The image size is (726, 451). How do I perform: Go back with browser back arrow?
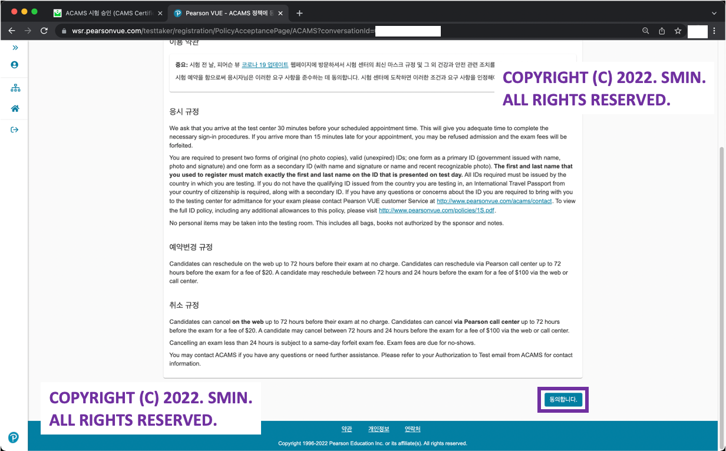(x=12, y=31)
